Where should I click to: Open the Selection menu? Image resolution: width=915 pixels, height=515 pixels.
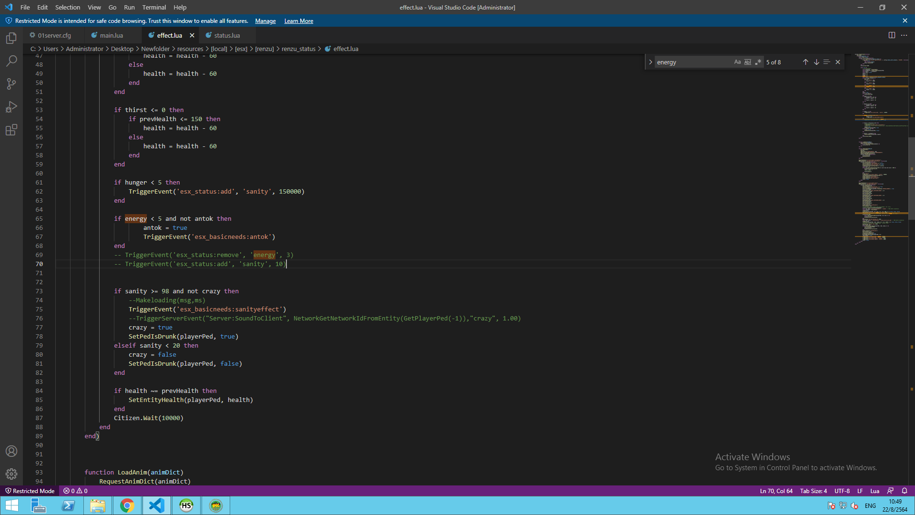(x=68, y=7)
